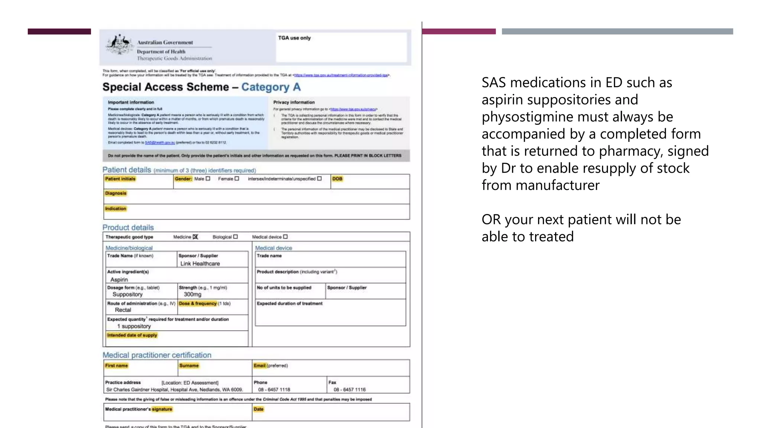
Task: Click the 'OR your next patient' paragraph
Action: 581,228
